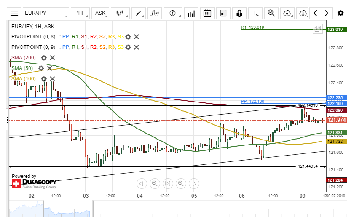Screen dimensions: 354x220
Task: Zoom in using chart magnifier plus button
Action: click(181, 183)
